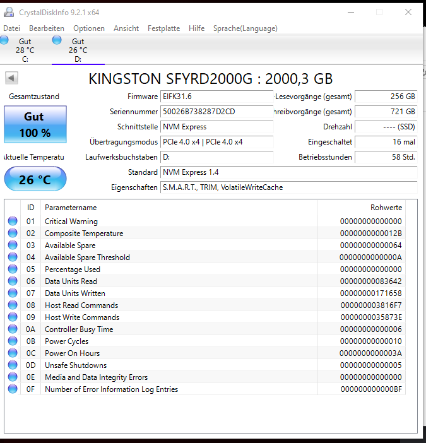Select the Critical Warning parameter text
Image resolution: width=426 pixels, height=443 pixels.
71,222
